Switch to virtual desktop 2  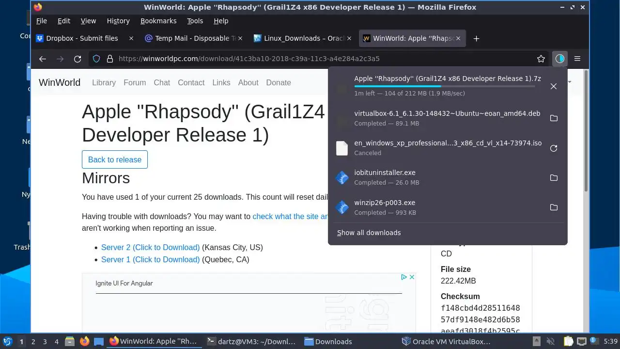click(33, 342)
